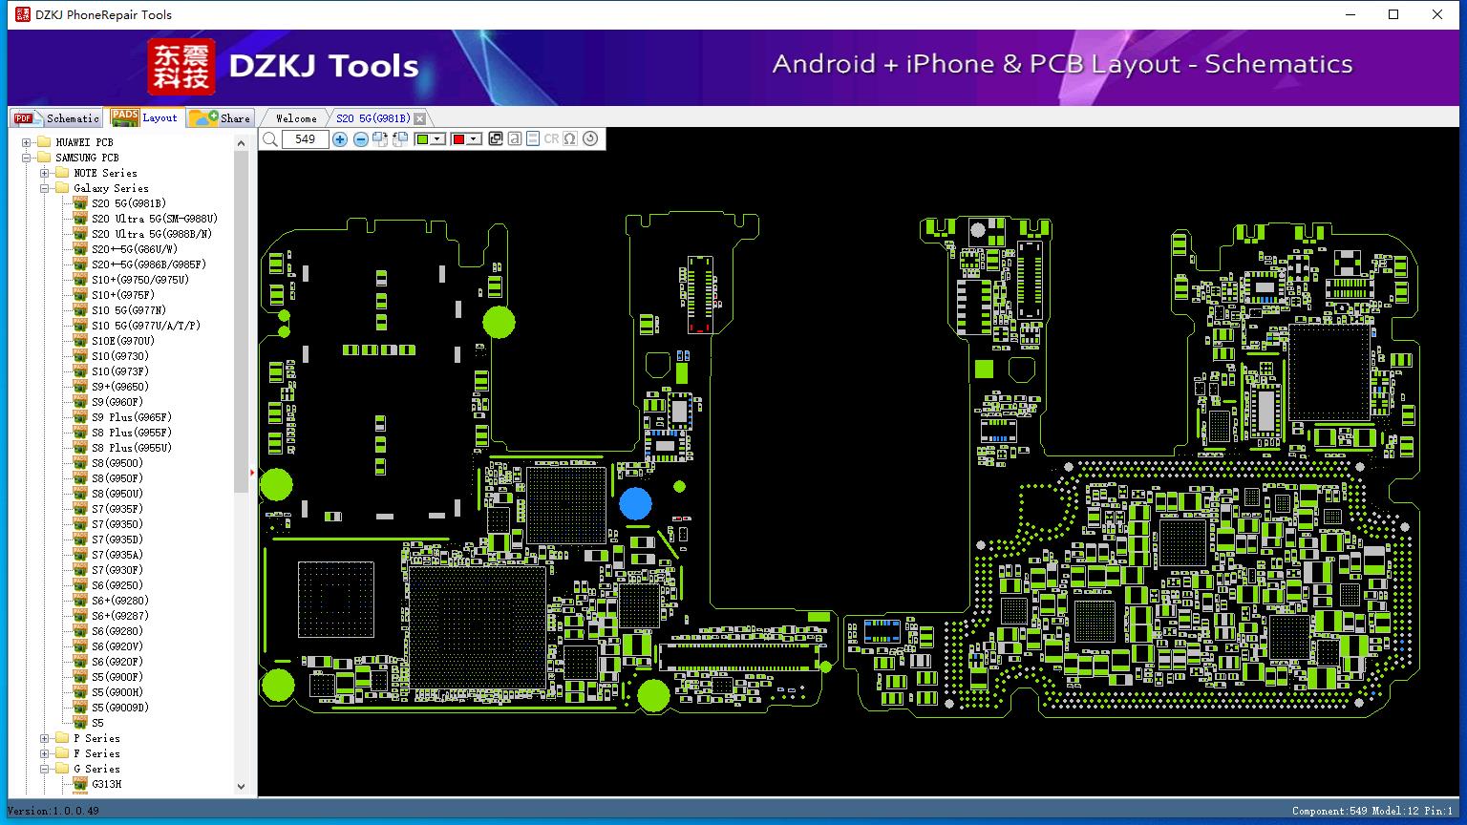Click the zoom in plus button

[340, 139]
